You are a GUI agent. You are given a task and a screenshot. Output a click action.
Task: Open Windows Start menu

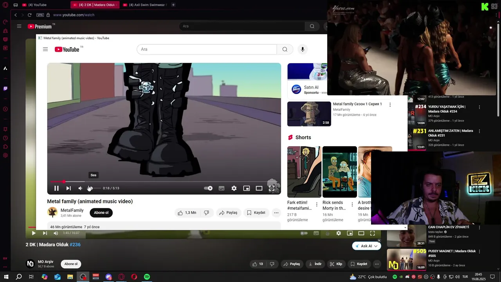tap(6, 277)
